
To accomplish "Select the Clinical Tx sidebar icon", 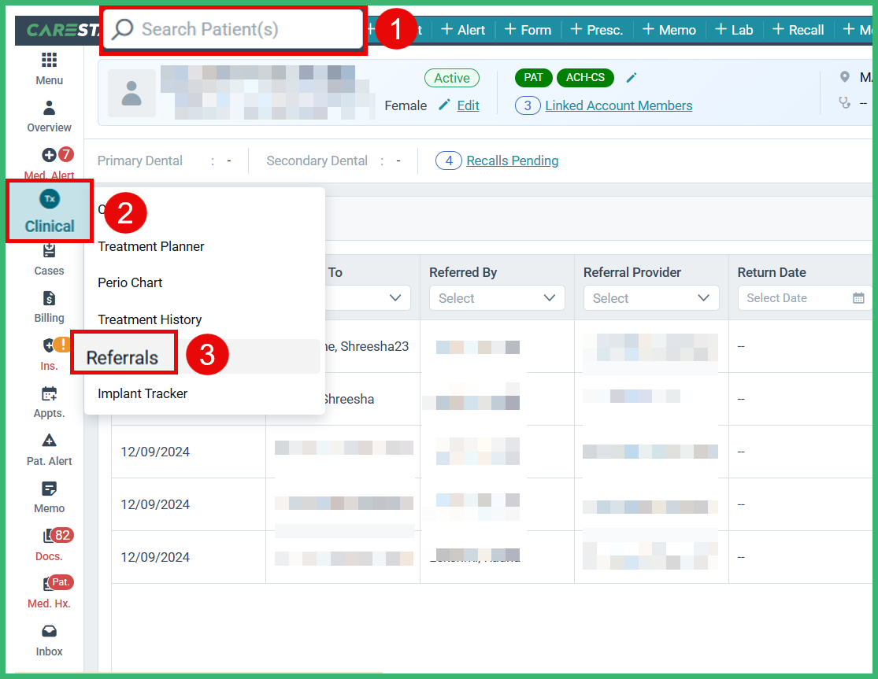I will 50,199.
